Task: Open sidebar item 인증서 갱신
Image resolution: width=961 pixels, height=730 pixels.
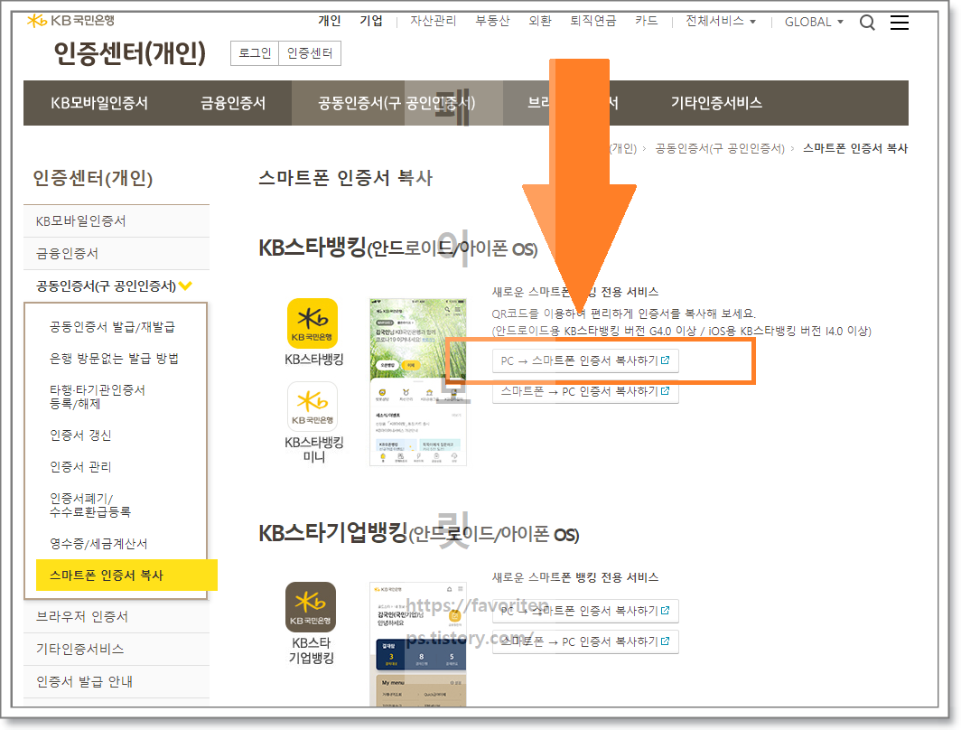Action: pyautogui.click(x=80, y=435)
